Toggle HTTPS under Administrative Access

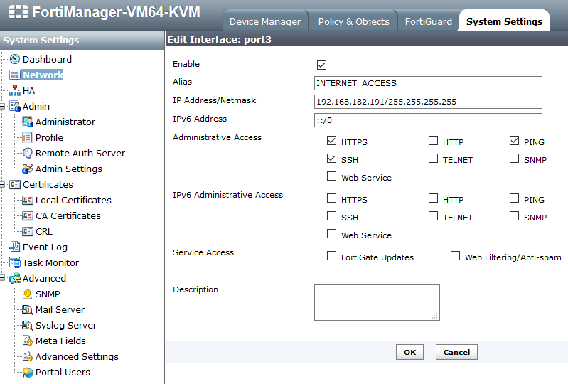(x=331, y=141)
